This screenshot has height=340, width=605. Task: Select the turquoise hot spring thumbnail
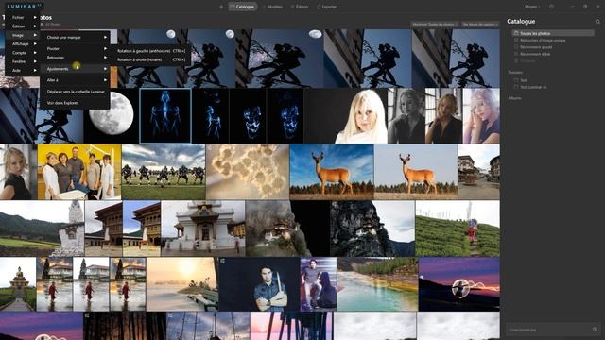[377, 284]
